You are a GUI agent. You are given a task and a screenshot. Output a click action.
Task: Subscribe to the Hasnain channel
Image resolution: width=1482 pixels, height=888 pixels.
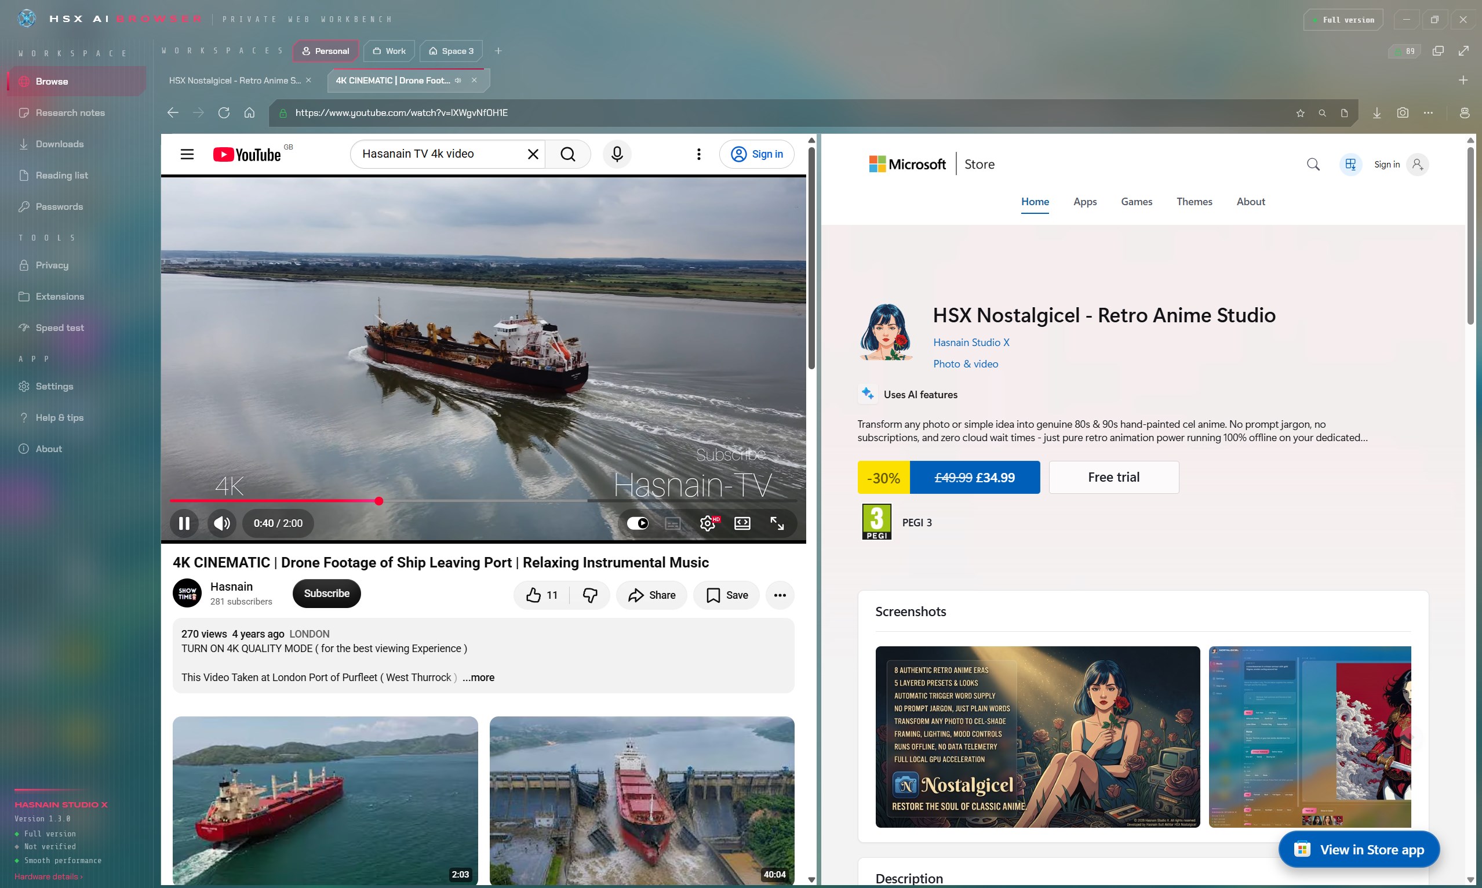click(327, 593)
